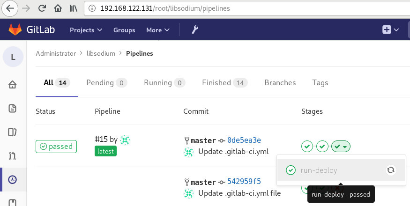This screenshot has height=206, width=410.
Task: Retry the run-deploy job
Action: 390,170
